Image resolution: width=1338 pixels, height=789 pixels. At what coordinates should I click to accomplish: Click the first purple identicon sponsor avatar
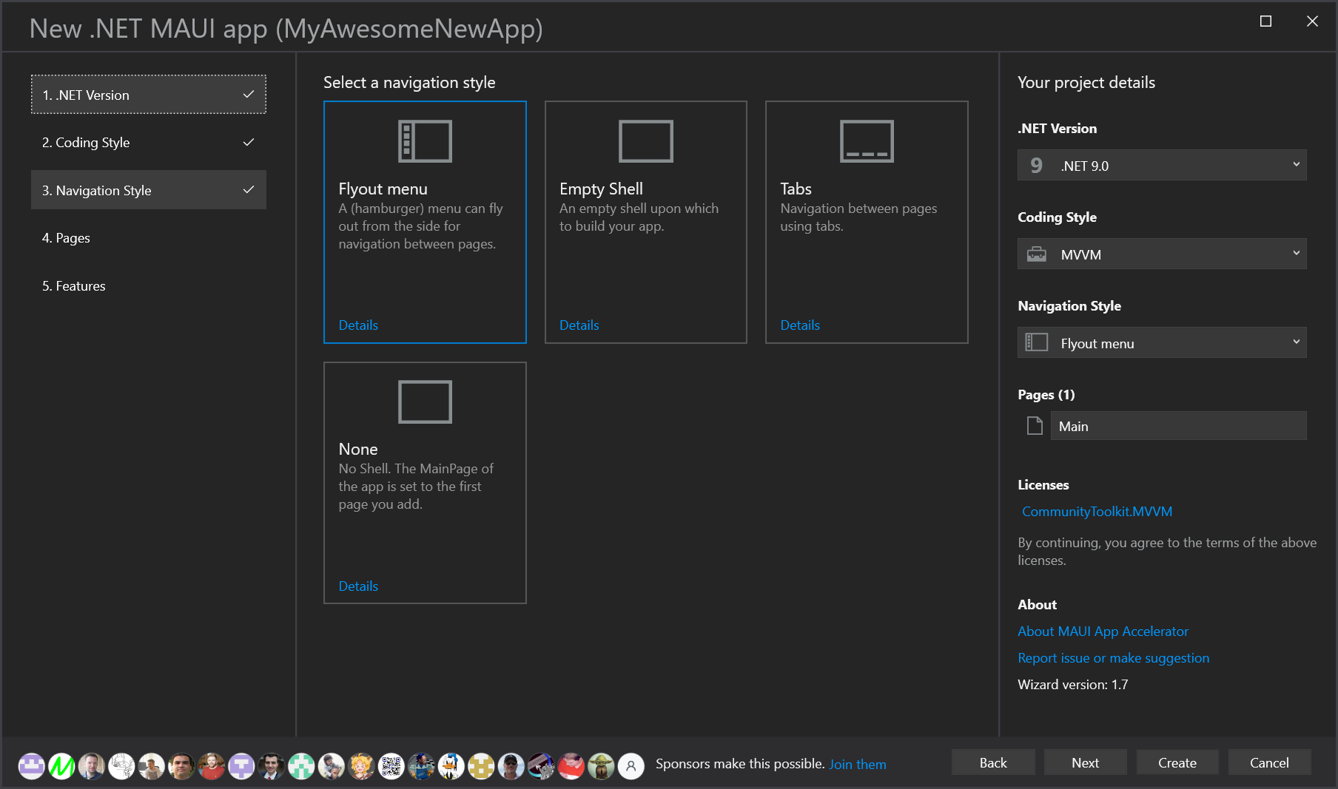(x=31, y=766)
